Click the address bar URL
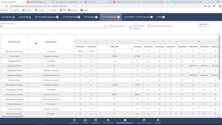Image resolution: width=222 pixels, height=125 pixels. point(40,6)
